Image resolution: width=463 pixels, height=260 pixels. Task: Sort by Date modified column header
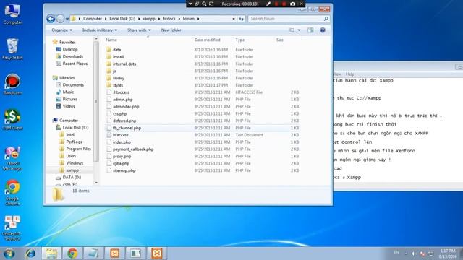(x=208, y=40)
